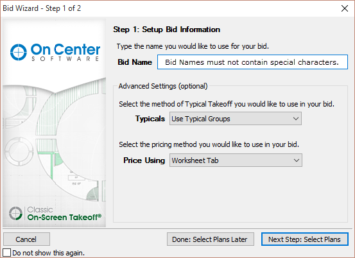Click Next Step: Select Plans button

click(x=305, y=239)
